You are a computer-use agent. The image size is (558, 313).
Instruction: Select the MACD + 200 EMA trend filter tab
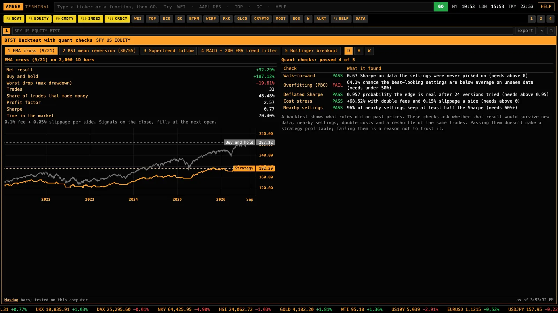point(239,51)
